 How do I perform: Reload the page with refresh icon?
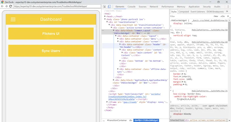[10, 6]
